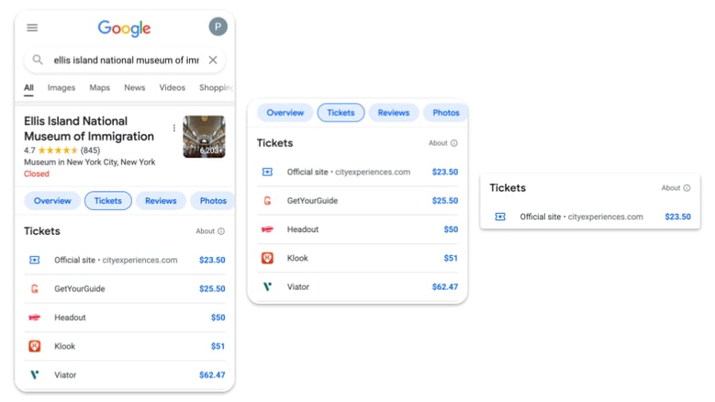Click the profile avatar 'P' icon
This screenshot has height=402, width=715.
click(x=218, y=27)
